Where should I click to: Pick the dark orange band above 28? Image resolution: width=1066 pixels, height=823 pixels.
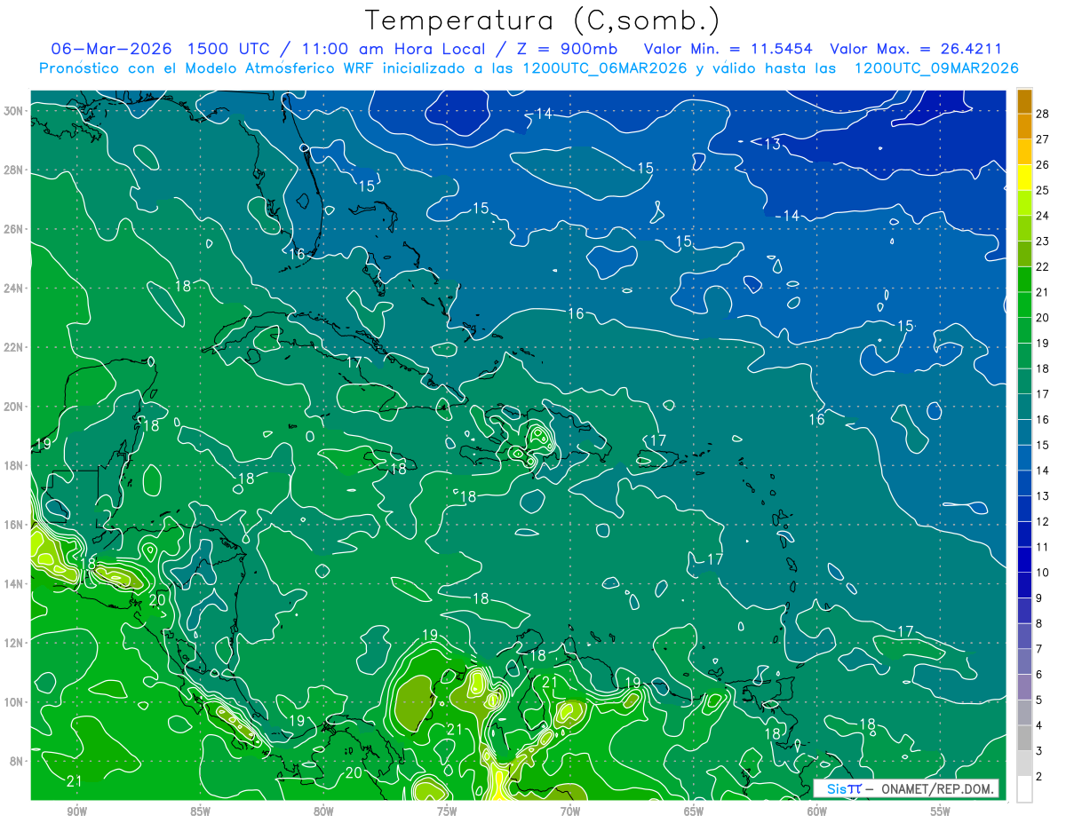coord(1024,101)
